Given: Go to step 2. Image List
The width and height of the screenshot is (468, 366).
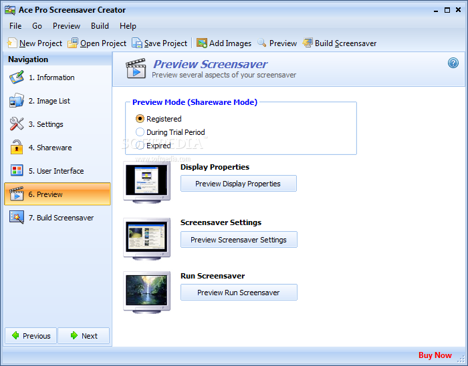Looking at the screenshot, I should [57, 101].
